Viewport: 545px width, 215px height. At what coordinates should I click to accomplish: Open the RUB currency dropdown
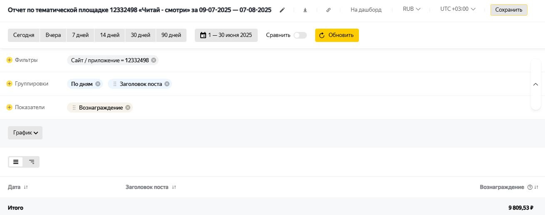point(411,9)
